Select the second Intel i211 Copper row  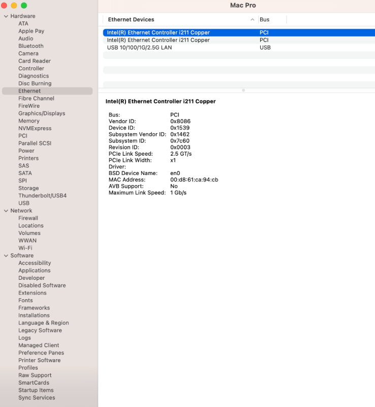point(239,40)
